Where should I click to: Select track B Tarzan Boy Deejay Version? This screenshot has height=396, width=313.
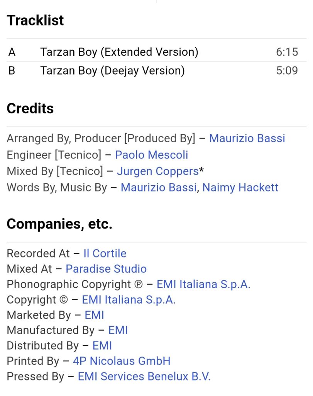157,71
